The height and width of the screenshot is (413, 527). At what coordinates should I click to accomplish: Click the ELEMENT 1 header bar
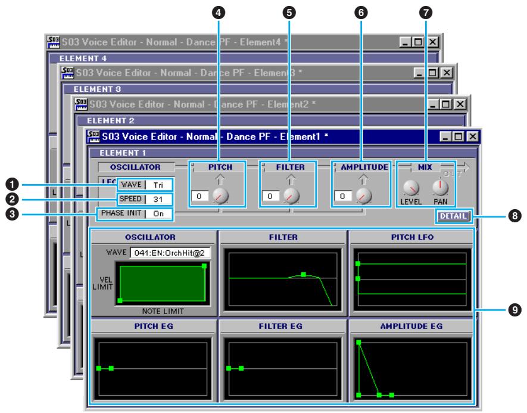click(283, 153)
